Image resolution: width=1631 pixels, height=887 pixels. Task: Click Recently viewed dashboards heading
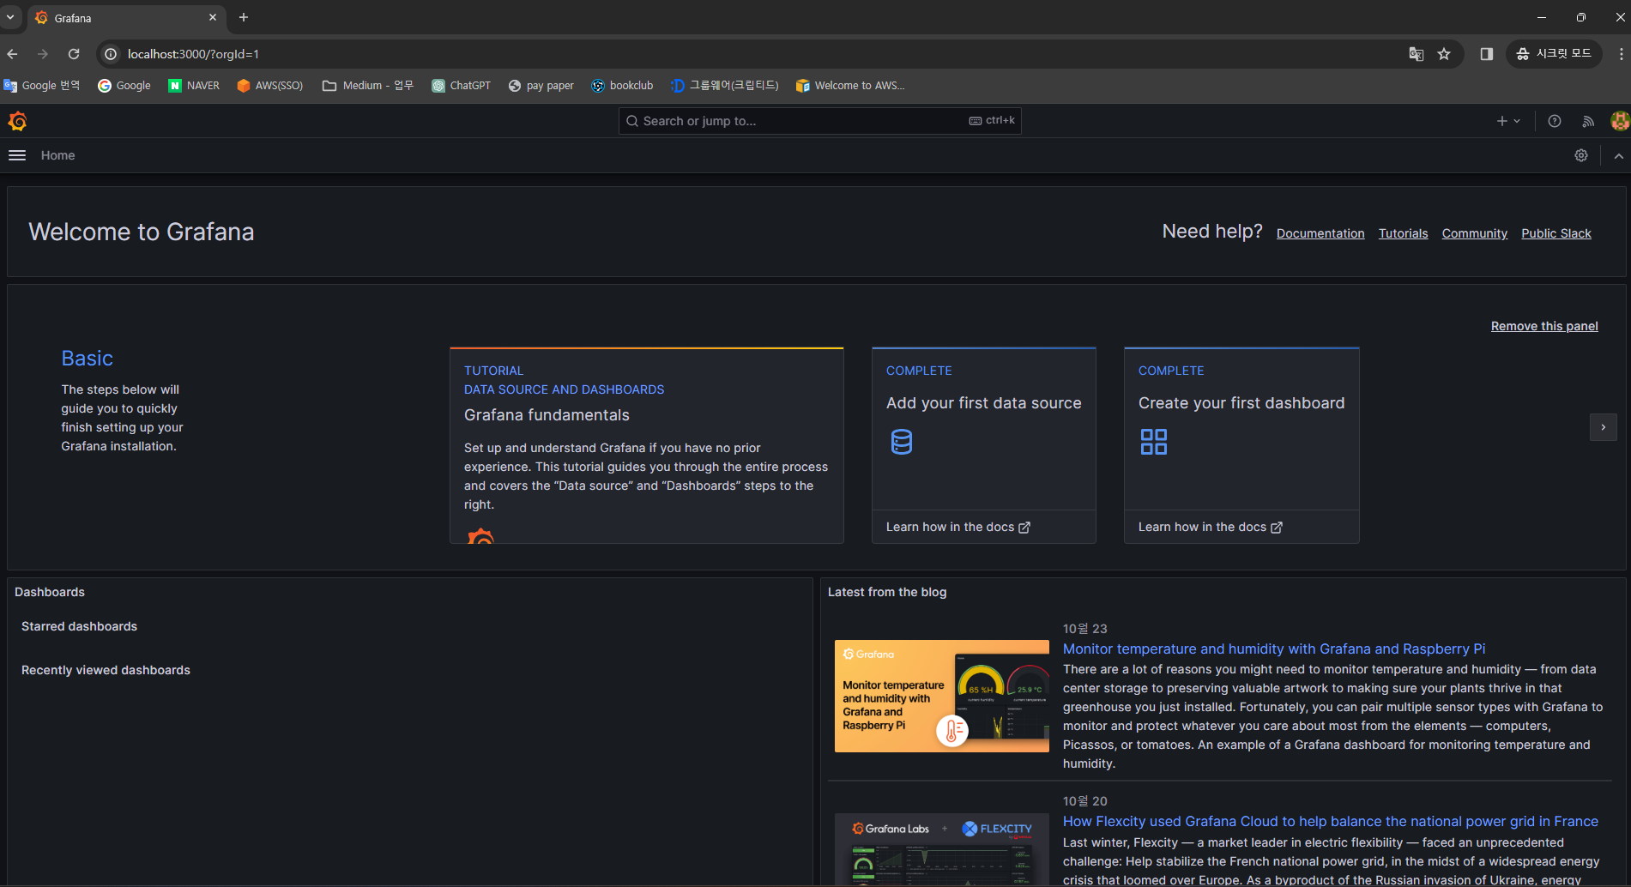tap(106, 670)
